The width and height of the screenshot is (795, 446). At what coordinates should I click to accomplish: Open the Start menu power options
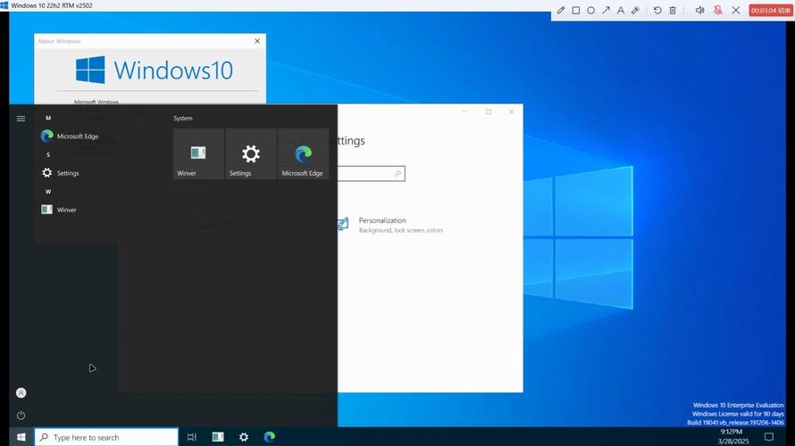click(x=21, y=415)
